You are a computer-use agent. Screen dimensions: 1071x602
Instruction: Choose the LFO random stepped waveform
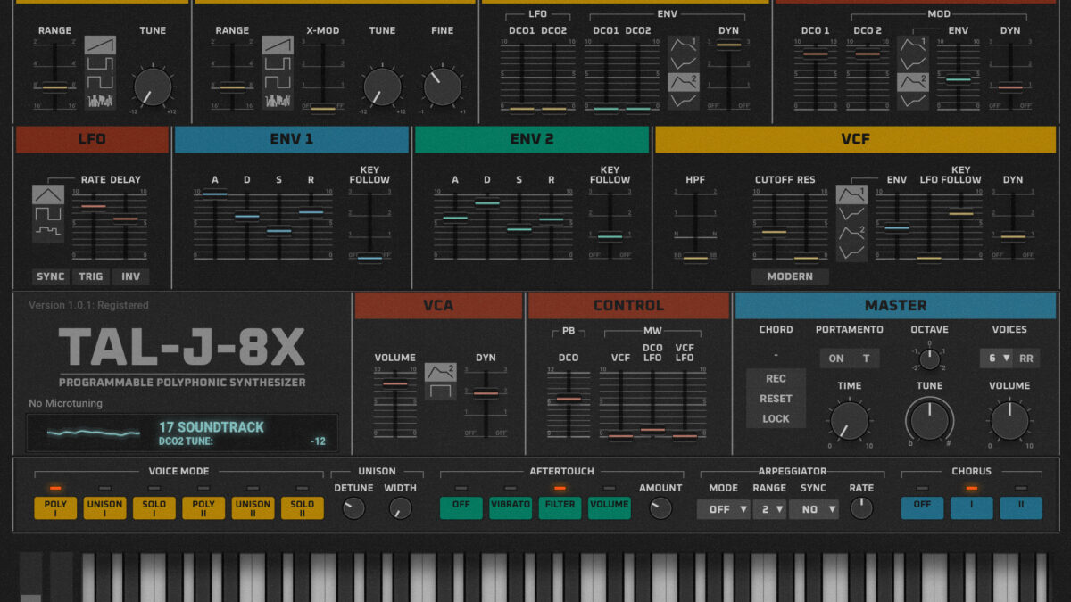47,232
